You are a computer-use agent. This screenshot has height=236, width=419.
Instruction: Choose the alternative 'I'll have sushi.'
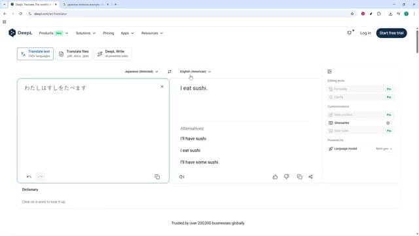[x=194, y=138]
